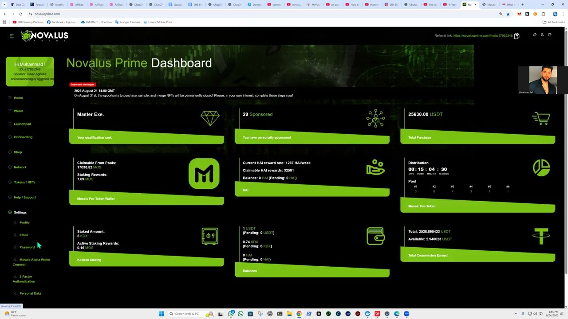Click the Google Translate bookmark
This screenshot has height=319, width=568.
127,22
